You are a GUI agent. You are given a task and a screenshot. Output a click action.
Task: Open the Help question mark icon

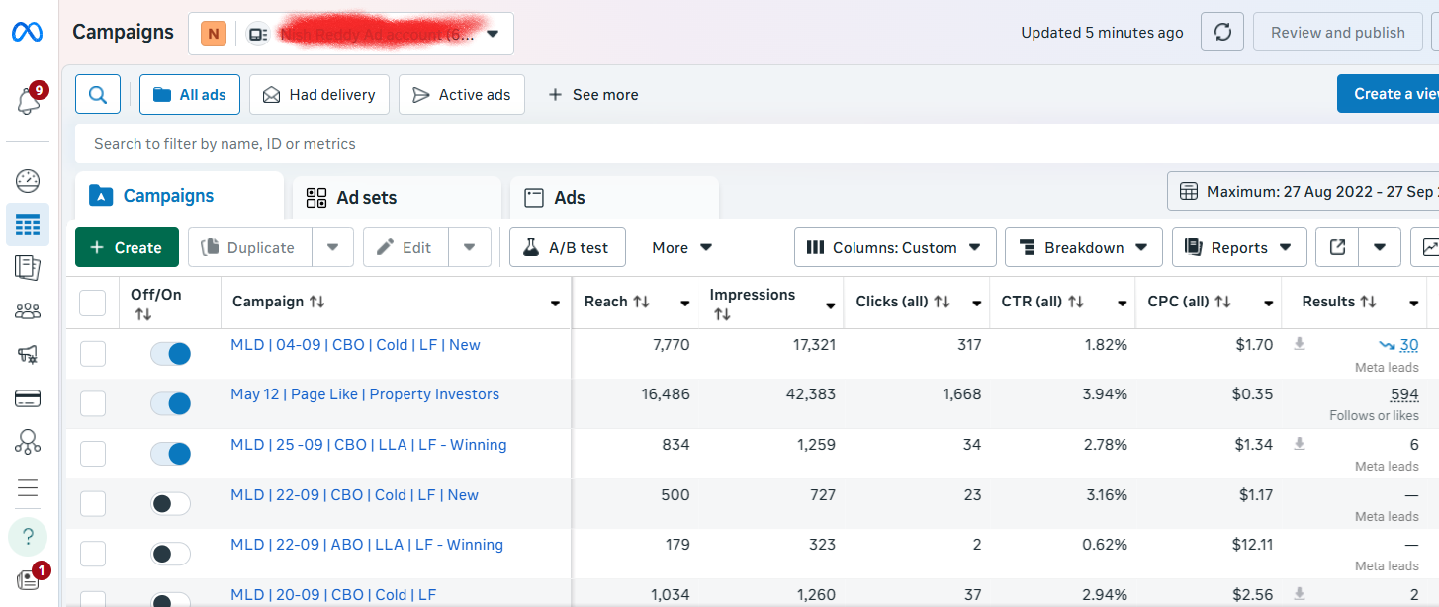[28, 537]
